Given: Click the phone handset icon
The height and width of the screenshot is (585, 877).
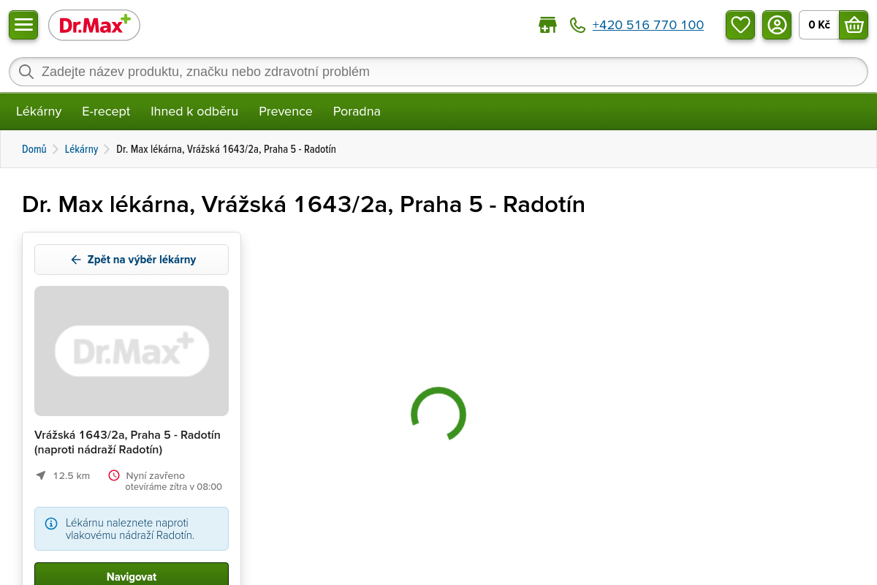Looking at the screenshot, I should [x=577, y=26].
